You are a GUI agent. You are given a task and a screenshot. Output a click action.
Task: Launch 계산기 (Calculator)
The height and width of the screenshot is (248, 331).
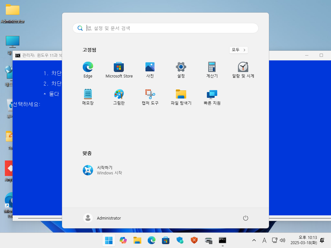pyautogui.click(x=212, y=70)
